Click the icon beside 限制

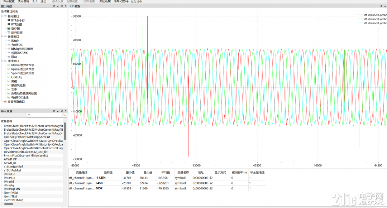tap(9, 57)
